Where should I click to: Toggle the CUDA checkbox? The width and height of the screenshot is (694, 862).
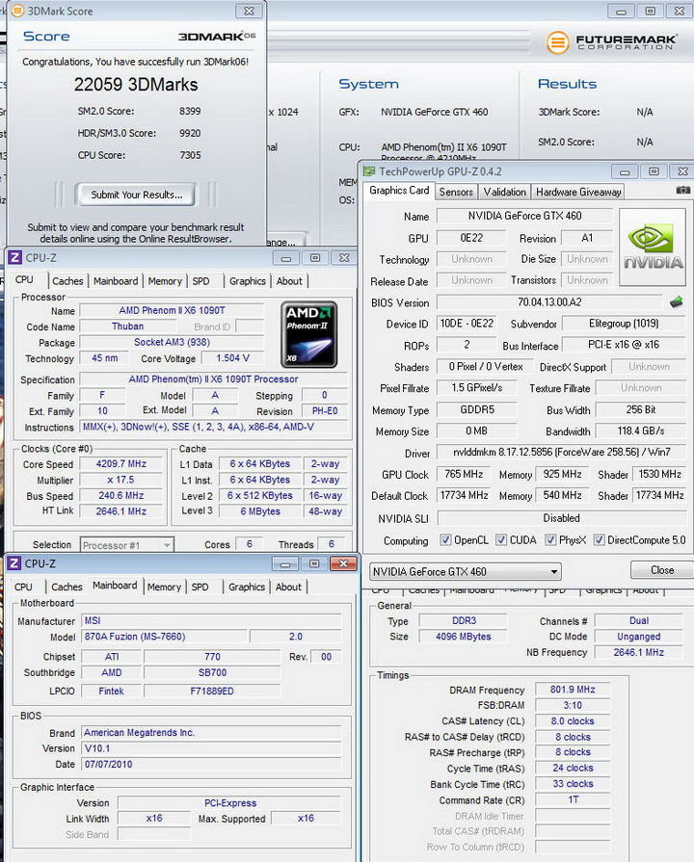point(501,540)
